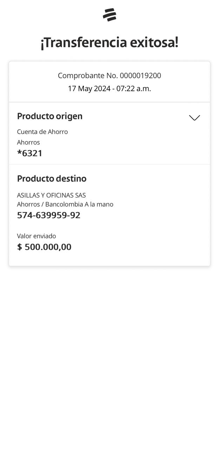This screenshot has height=449, width=219.
Task: Select receipt number 0000019200
Action: tap(140, 75)
